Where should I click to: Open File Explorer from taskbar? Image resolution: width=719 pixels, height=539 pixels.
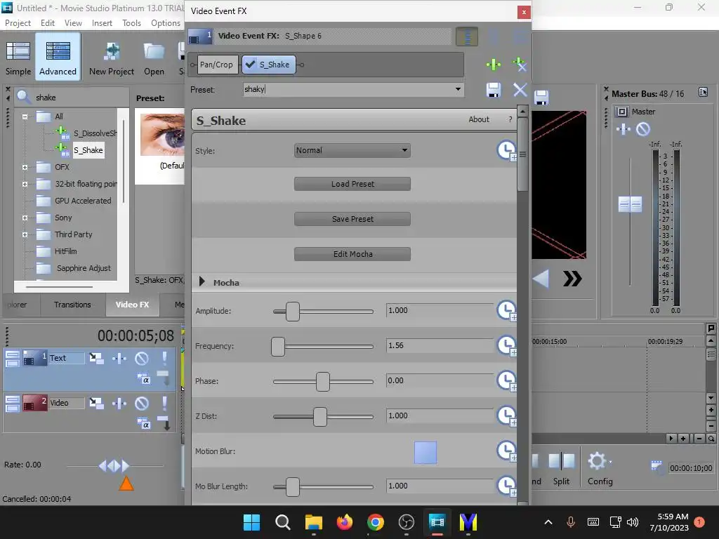(x=314, y=522)
